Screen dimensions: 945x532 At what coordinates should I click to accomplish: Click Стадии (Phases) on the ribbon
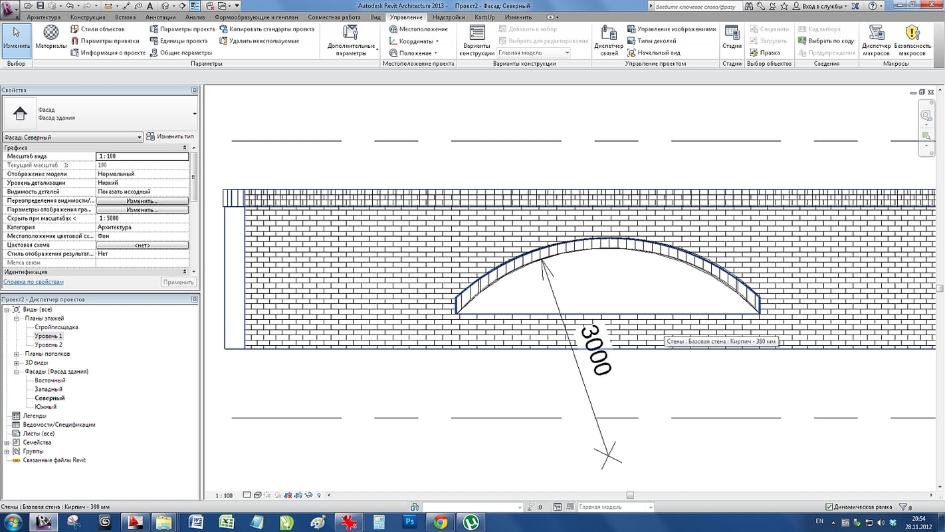pos(731,37)
